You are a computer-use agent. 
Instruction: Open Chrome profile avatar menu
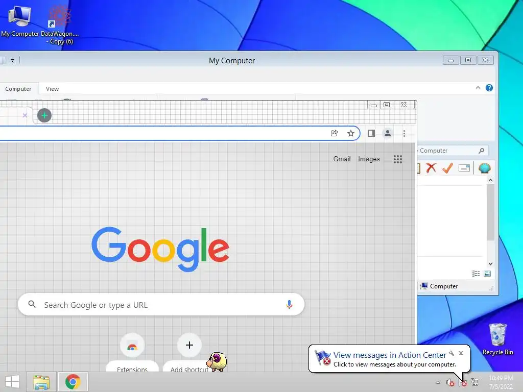tap(388, 133)
